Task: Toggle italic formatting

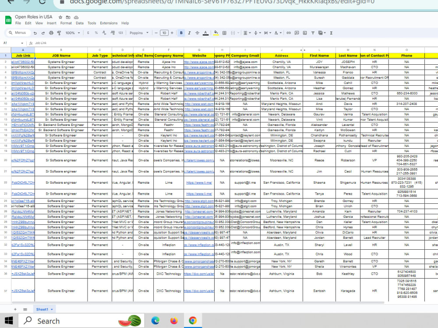Action: (189, 33)
